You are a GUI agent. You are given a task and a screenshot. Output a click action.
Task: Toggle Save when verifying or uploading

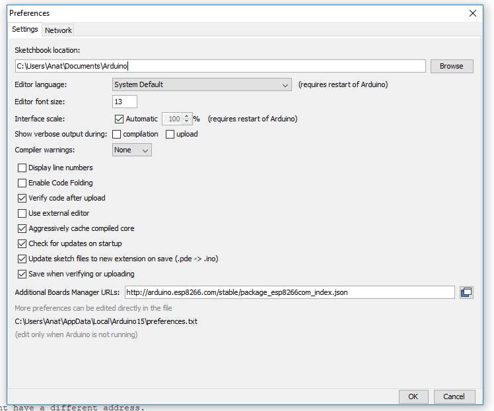22,274
